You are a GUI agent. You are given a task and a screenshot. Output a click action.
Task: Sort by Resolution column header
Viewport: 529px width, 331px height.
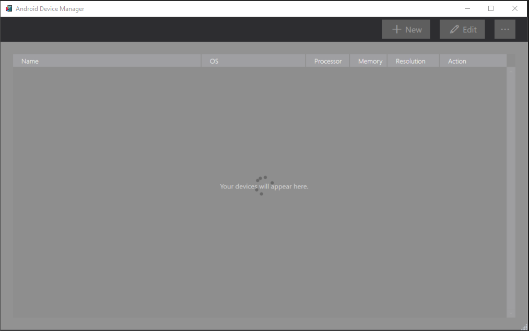coord(413,61)
